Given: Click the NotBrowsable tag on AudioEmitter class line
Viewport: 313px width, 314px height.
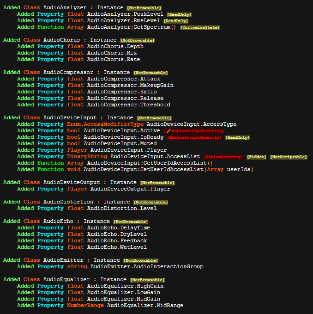Looking at the screenshot, I should (x=141, y=260).
